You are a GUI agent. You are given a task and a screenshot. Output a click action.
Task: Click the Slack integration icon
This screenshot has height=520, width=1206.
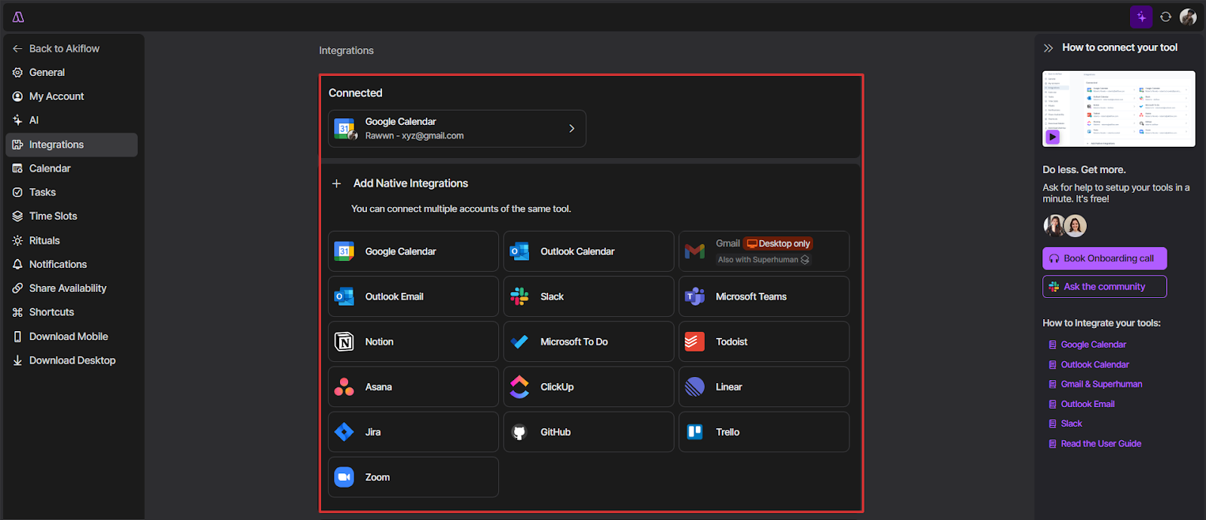click(519, 296)
